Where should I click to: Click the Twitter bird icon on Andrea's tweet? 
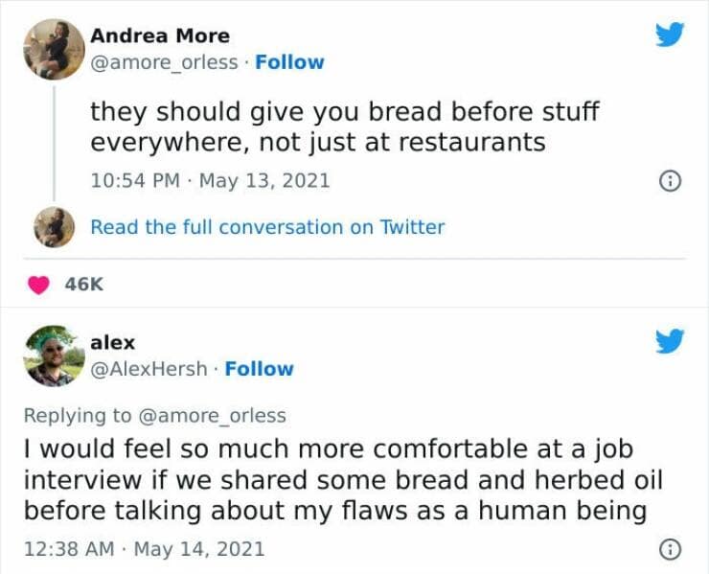670,35
